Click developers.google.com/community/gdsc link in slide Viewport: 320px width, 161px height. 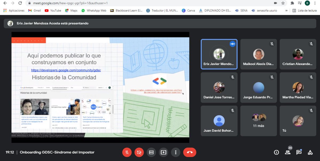tap(66, 70)
